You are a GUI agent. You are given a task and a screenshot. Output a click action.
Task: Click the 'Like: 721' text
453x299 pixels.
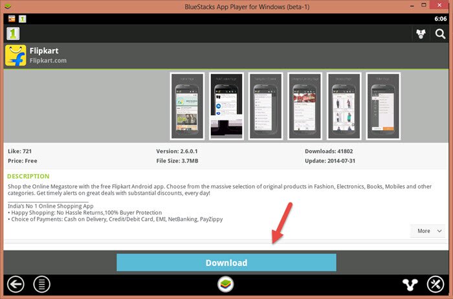pyautogui.click(x=19, y=151)
